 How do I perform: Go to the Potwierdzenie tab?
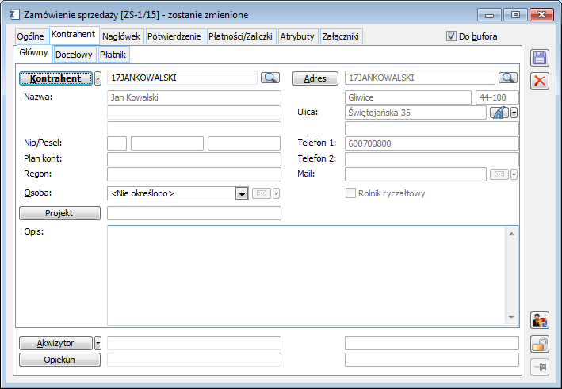(174, 36)
